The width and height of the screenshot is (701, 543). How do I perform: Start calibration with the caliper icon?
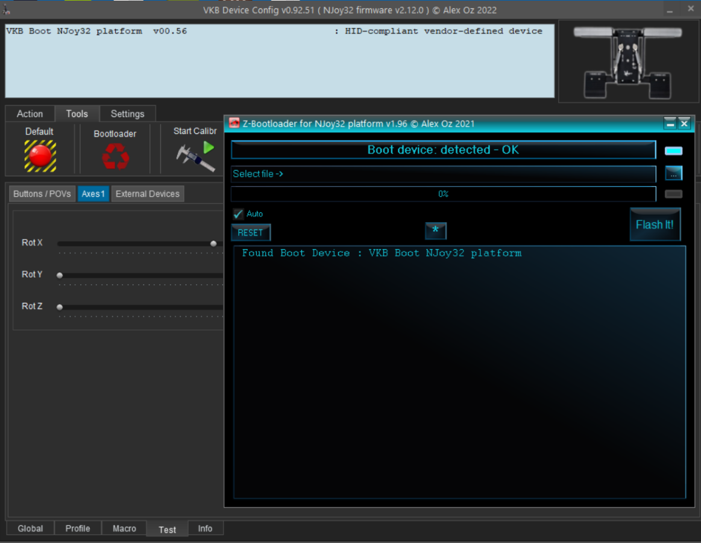[x=195, y=156]
